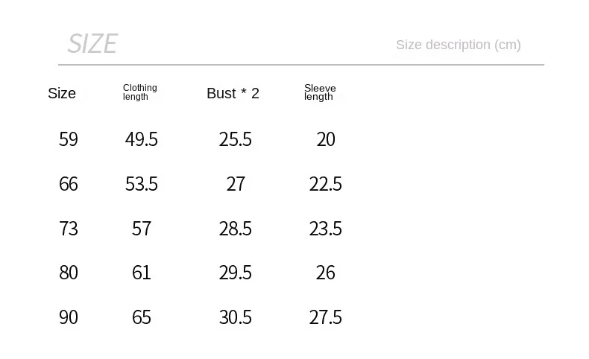The height and width of the screenshot is (359, 589).
Task: Select size 73 row label
Action: click(69, 229)
